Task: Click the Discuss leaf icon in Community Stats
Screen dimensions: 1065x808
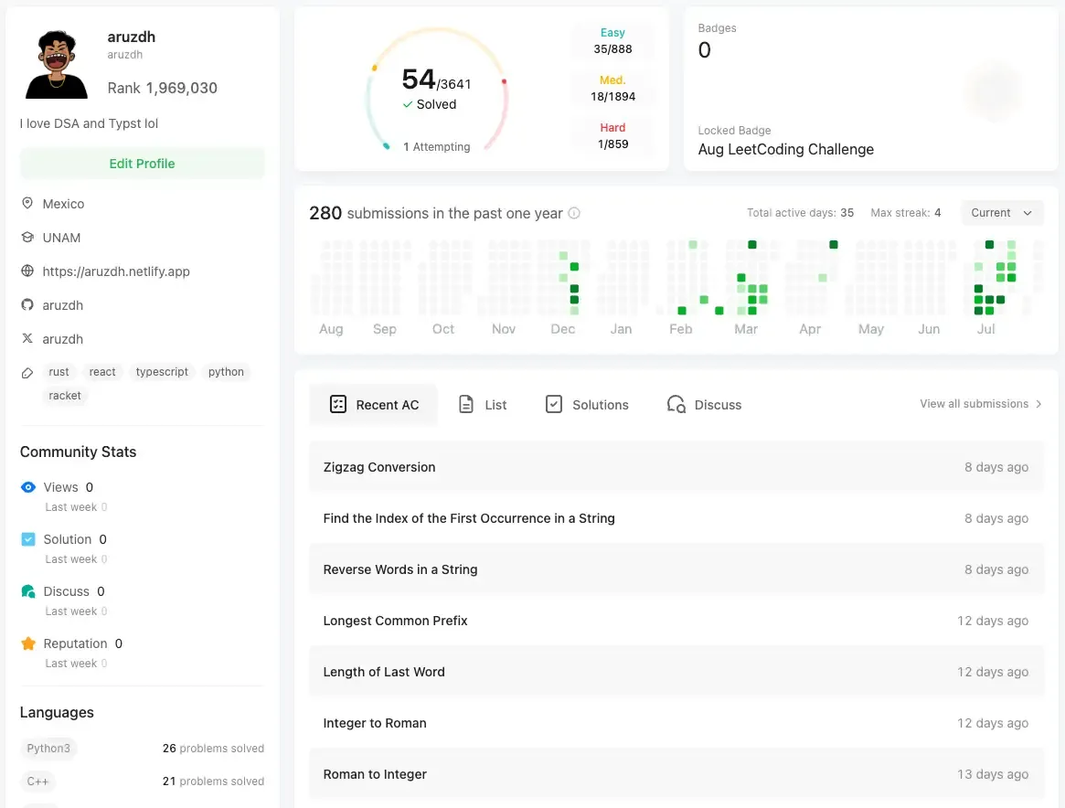Action: (28, 590)
